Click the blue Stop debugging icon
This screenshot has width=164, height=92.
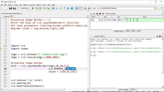coord(72,8)
